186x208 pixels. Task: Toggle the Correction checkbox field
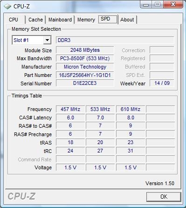pyautogui.click(x=162, y=50)
